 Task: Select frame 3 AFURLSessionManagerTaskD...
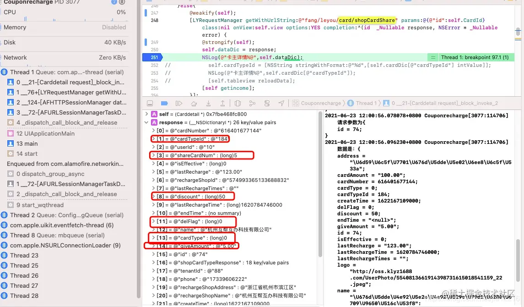point(67,112)
